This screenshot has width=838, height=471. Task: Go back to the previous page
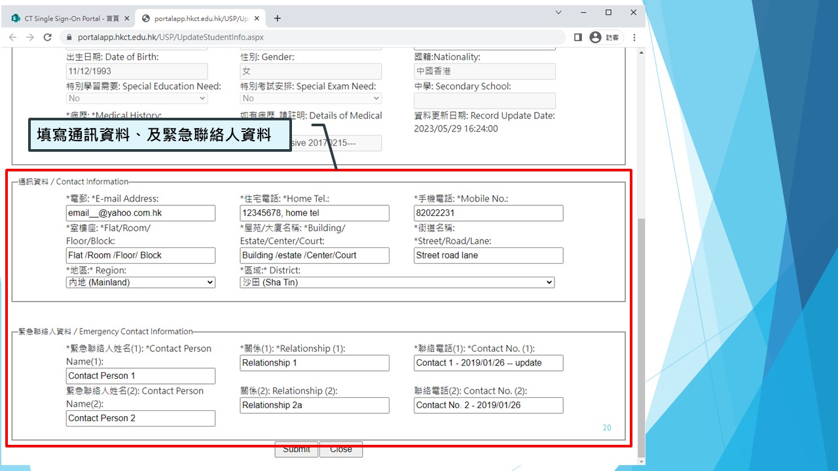(13, 37)
